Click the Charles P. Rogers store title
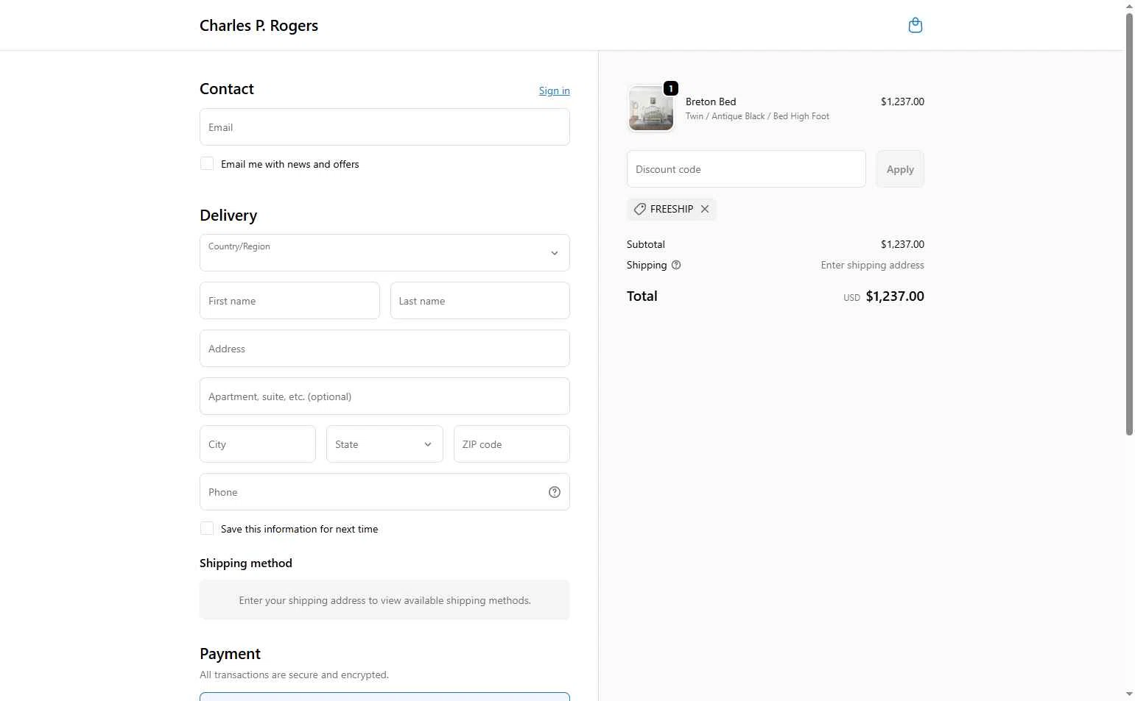 (259, 26)
